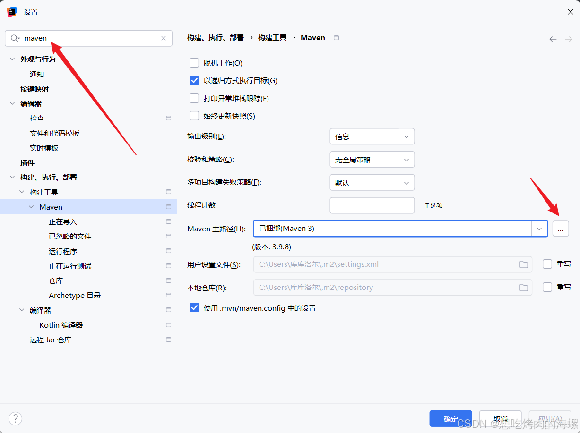Open the help question mark icon
The height and width of the screenshot is (433, 580).
tap(15, 418)
